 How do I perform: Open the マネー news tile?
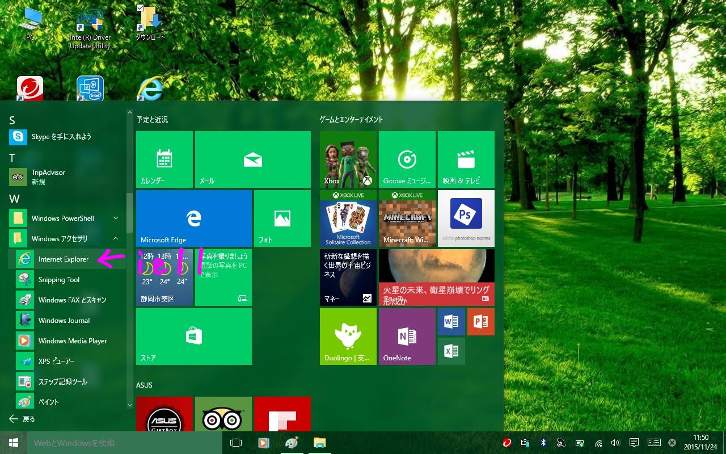[348, 278]
